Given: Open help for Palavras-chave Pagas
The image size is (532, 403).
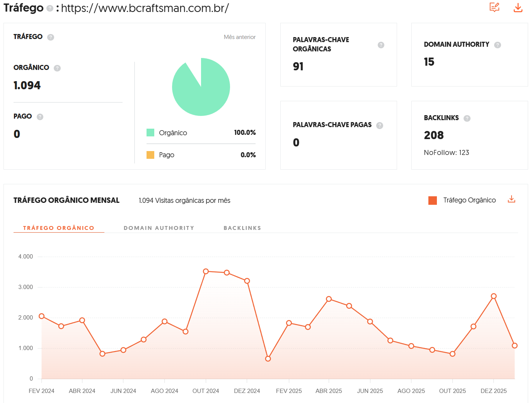Looking at the screenshot, I should click(380, 125).
